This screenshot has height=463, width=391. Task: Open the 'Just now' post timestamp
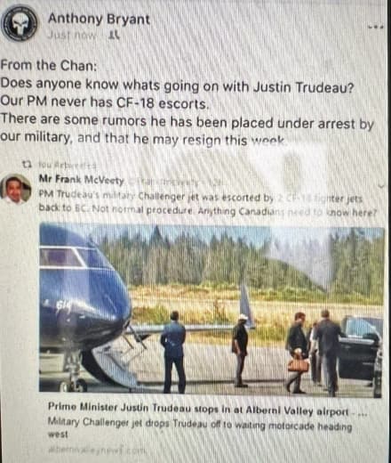[72, 36]
